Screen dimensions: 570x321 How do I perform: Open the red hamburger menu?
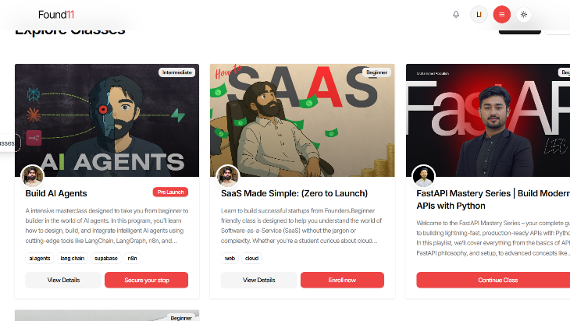click(x=502, y=14)
